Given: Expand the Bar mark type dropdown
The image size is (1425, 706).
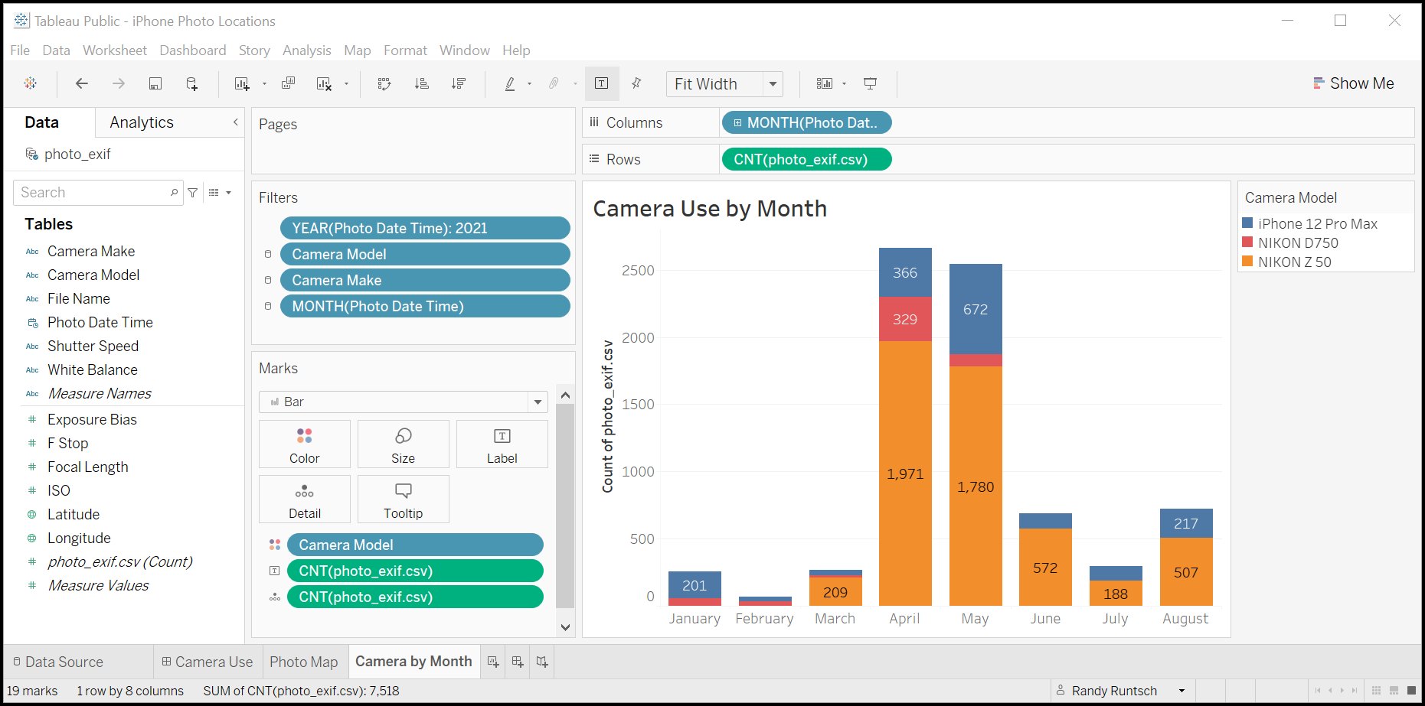Looking at the screenshot, I should click(x=538, y=402).
